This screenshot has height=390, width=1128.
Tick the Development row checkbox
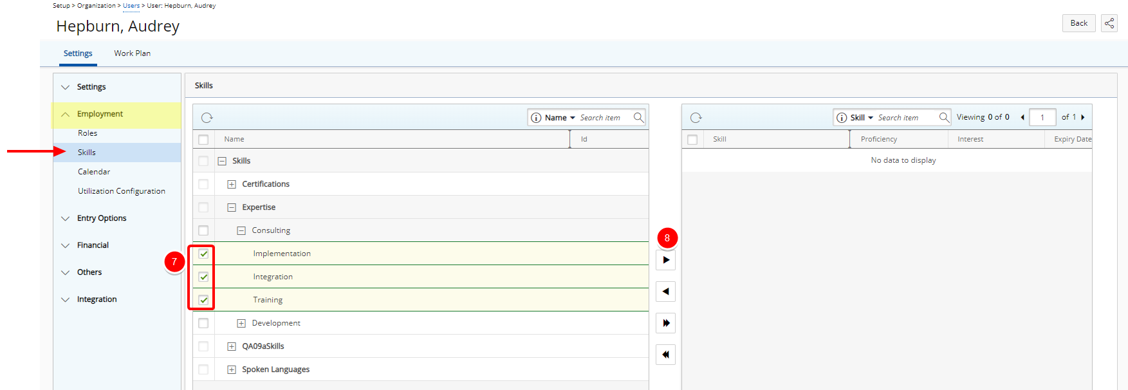pyautogui.click(x=203, y=323)
